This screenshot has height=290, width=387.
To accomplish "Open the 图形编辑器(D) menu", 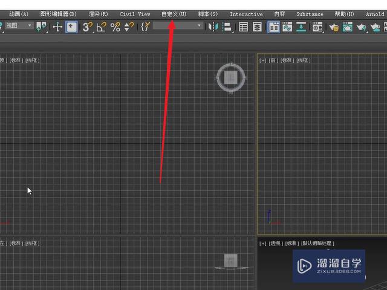I will [59, 14].
